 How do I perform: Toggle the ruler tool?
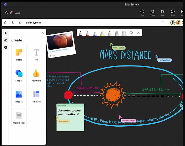[x=124, y=34]
